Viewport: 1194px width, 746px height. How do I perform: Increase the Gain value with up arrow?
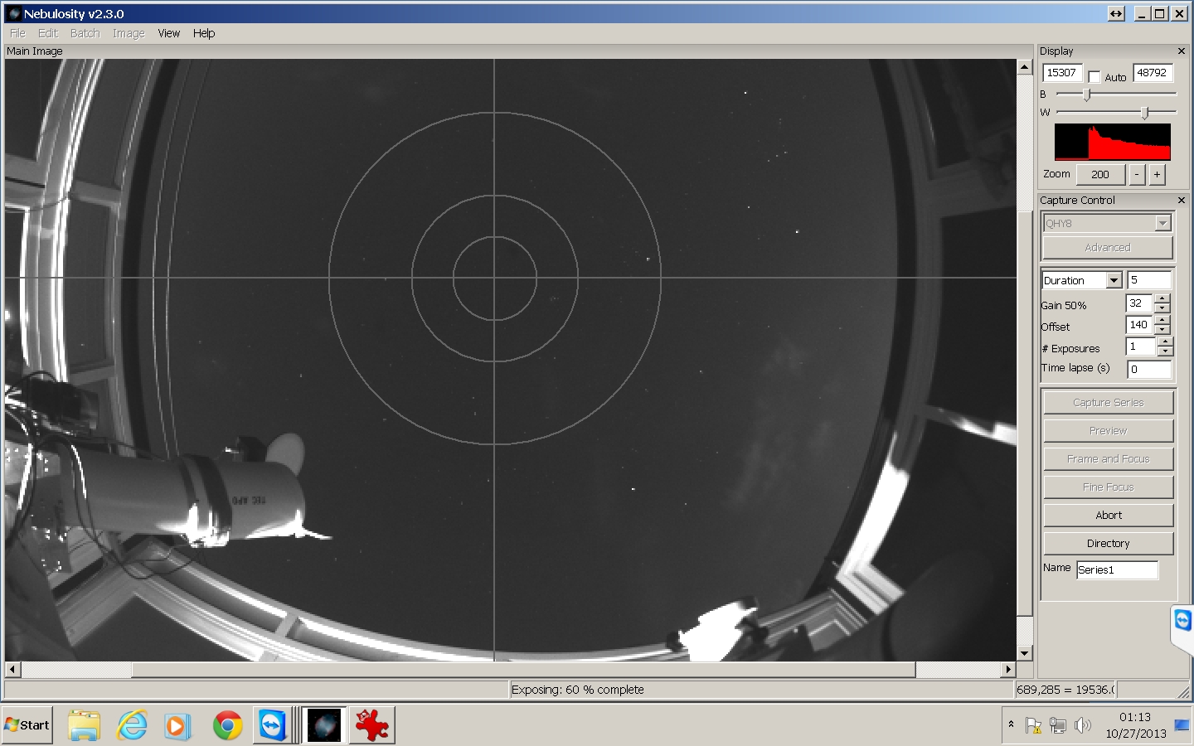(1162, 298)
